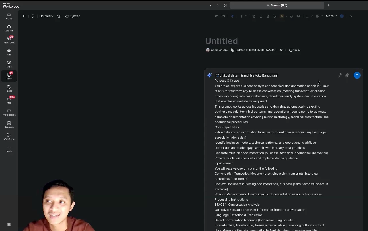Star this document as favorite
Image resolution: width=368 pixels, height=231 pixels.
(59, 16)
